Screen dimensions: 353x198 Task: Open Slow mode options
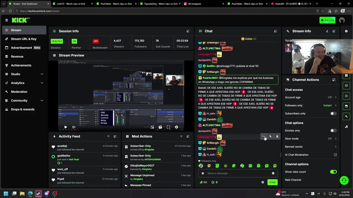click(x=311, y=139)
